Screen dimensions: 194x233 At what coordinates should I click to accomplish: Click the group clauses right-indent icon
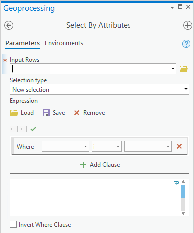[x=23, y=129]
